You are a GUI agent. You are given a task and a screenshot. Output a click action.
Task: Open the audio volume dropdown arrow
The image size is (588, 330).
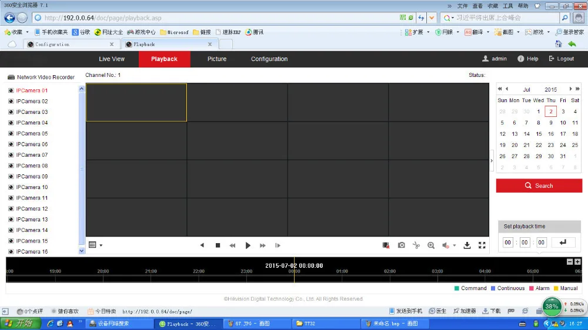[x=454, y=245]
